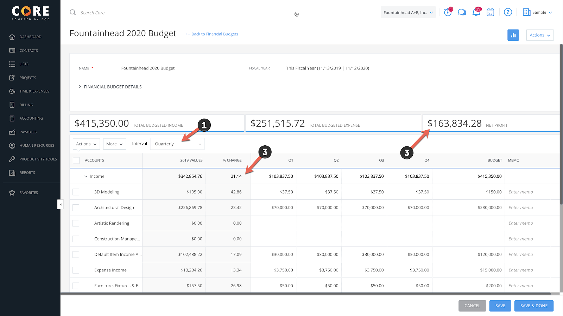The image size is (563, 316).
Task: Check the Expense Income row checkbox
Action: click(x=76, y=270)
